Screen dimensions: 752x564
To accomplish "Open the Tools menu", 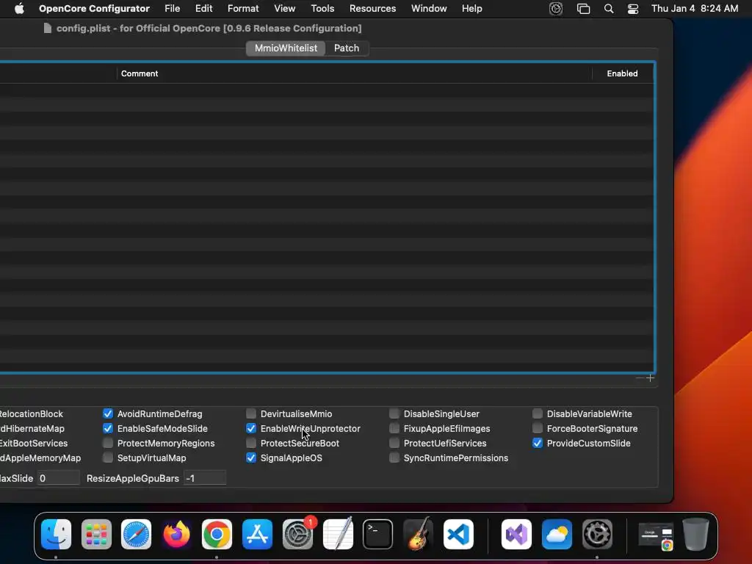I will (x=322, y=8).
